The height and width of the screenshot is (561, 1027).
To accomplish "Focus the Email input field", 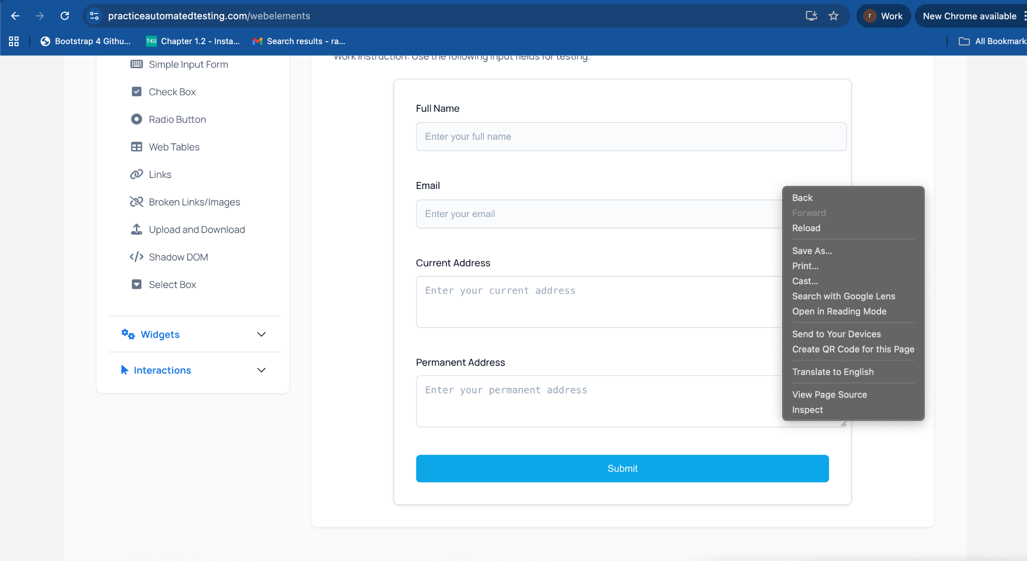I will [599, 214].
